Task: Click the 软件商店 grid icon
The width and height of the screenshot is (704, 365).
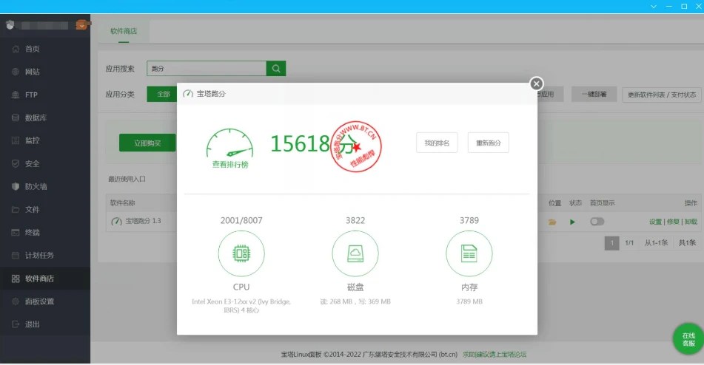Action: point(16,279)
